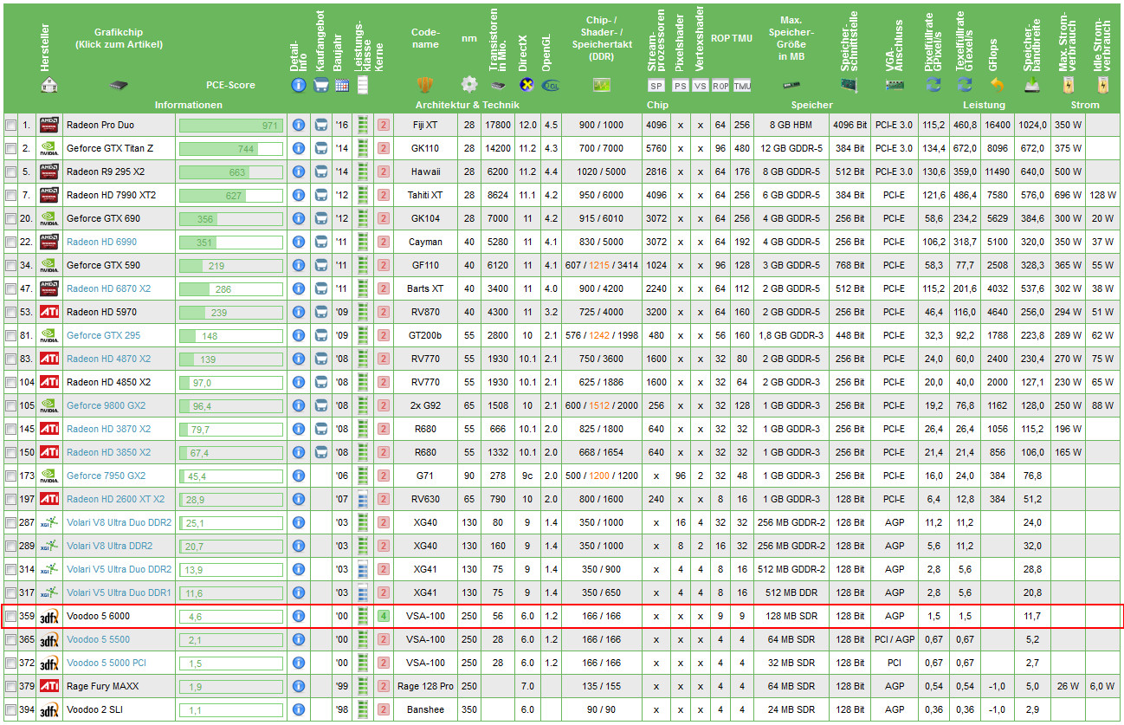
Task: Open the shopping cart offer for Geforce GTX 690
Action: tap(320, 218)
